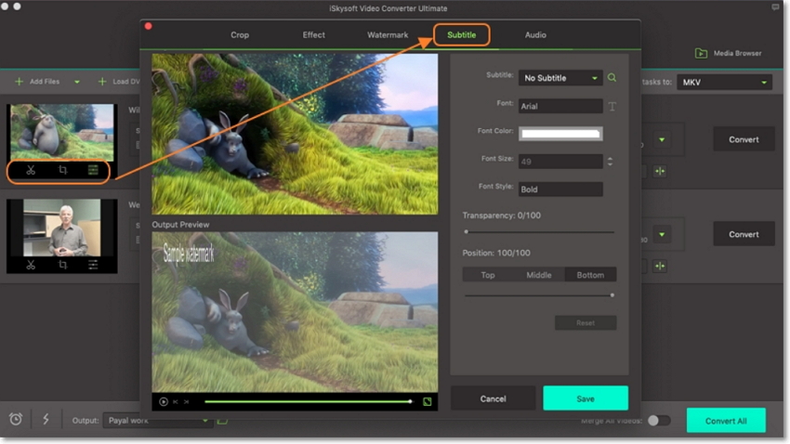Click the Cancel button
Screen dimensions: 790x444
click(493, 398)
